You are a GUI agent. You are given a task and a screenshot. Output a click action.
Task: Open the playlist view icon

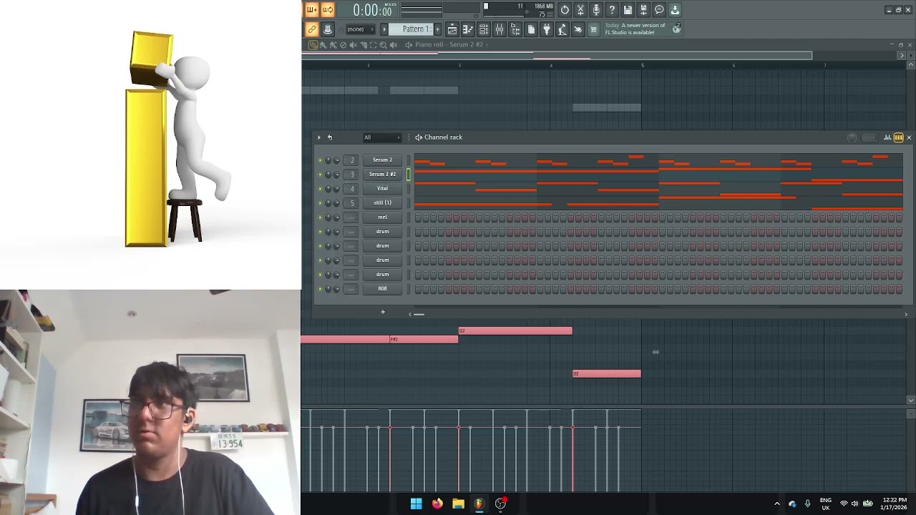[x=452, y=29]
